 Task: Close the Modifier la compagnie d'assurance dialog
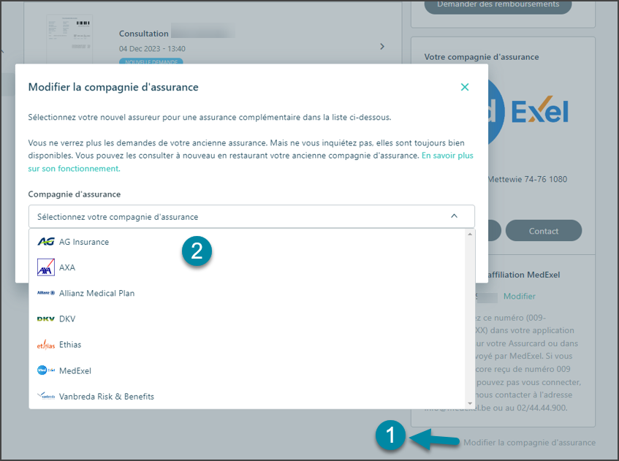point(465,87)
